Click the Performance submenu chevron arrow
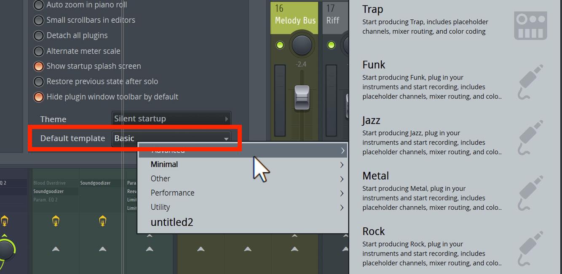This screenshot has width=562, height=274. pyautogui.click(x=342, y=193)
